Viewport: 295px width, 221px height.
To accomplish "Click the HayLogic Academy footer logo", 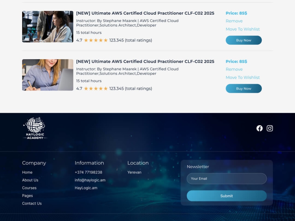I will 35,128.
